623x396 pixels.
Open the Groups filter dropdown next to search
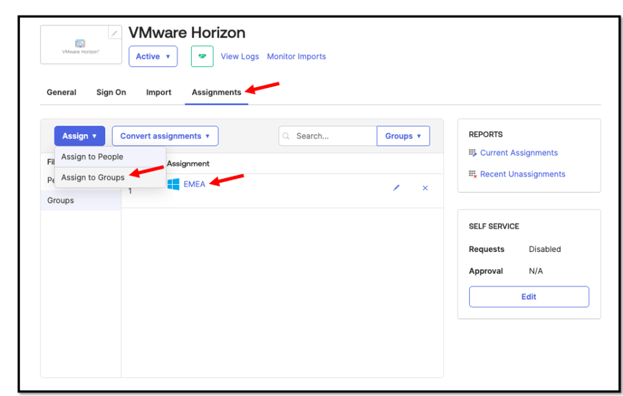click(403, 136)
